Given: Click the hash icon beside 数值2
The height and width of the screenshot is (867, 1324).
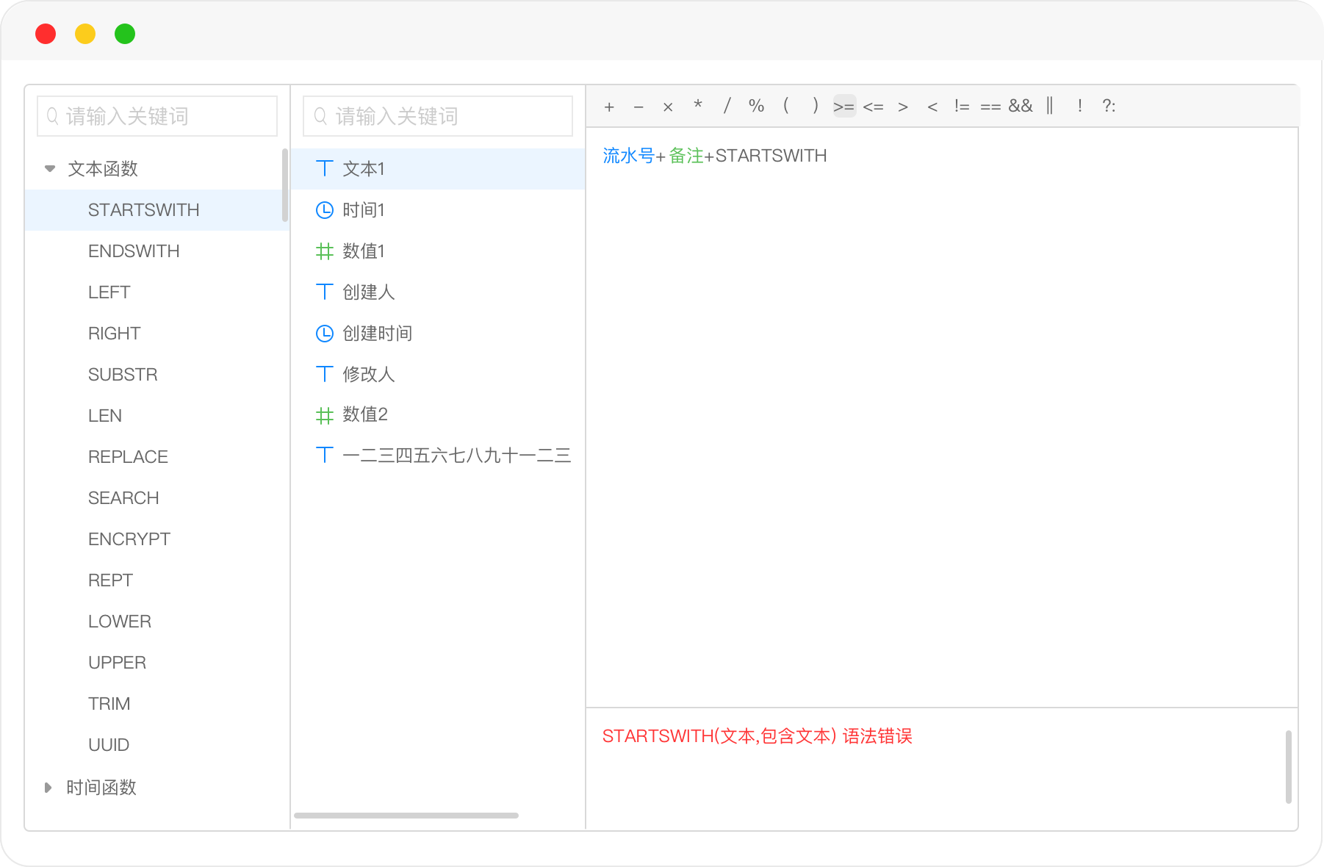Looking at the screenshot, I should click(x=324, y=416).
